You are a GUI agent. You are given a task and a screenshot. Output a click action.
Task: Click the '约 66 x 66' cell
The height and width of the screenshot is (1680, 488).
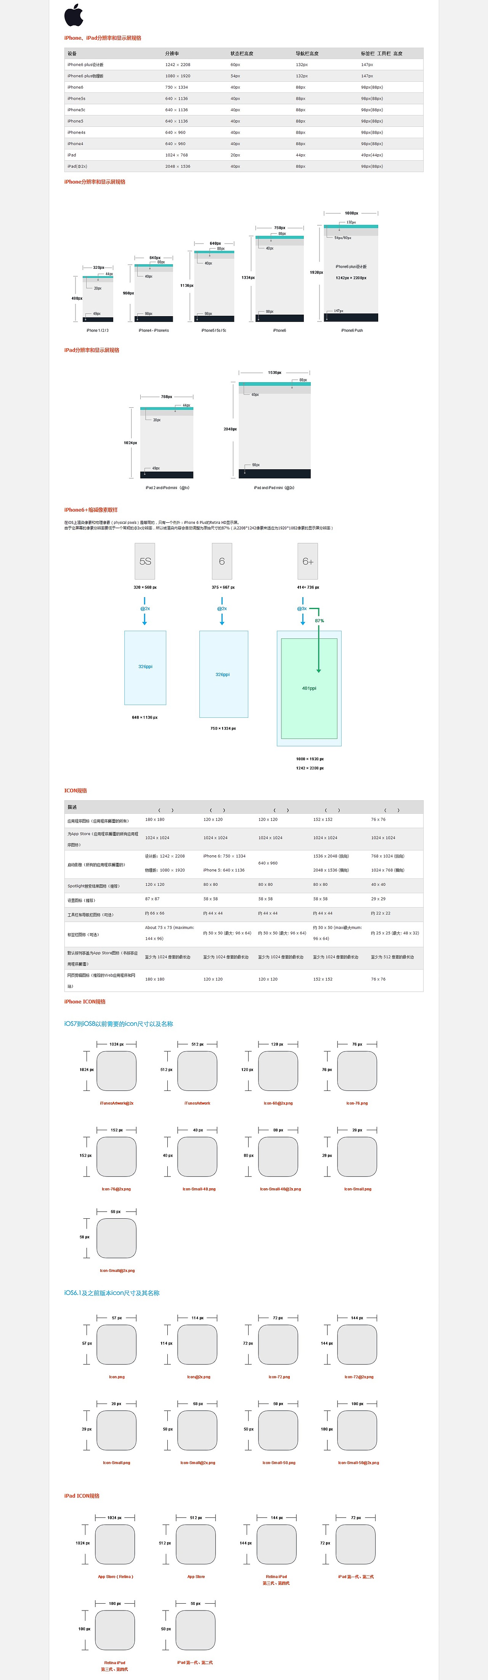154,913
